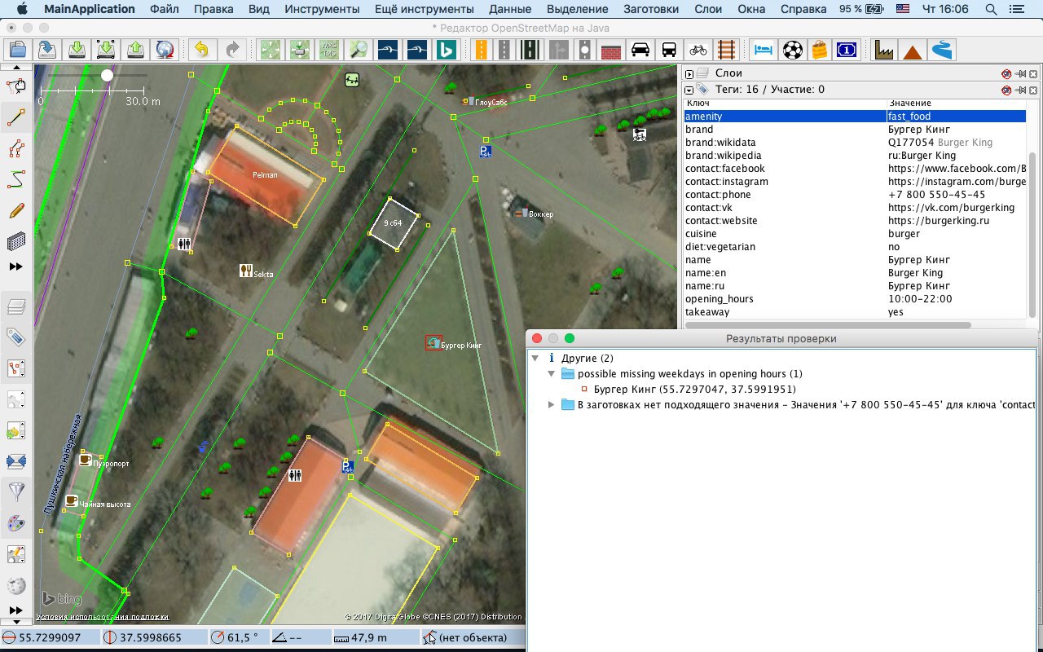Viewport: 1043px width, 652px height.
Task: Select the blue river water preset icon
Action: tap(942, 50)
